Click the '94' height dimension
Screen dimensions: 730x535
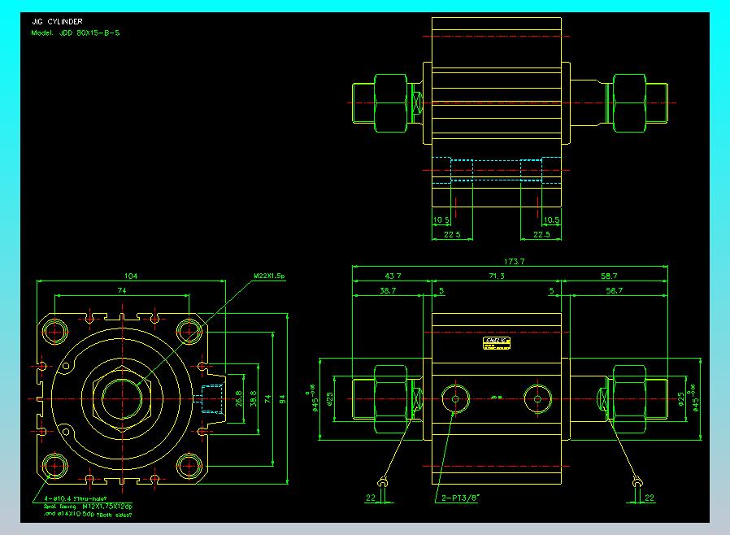(282, 399)
